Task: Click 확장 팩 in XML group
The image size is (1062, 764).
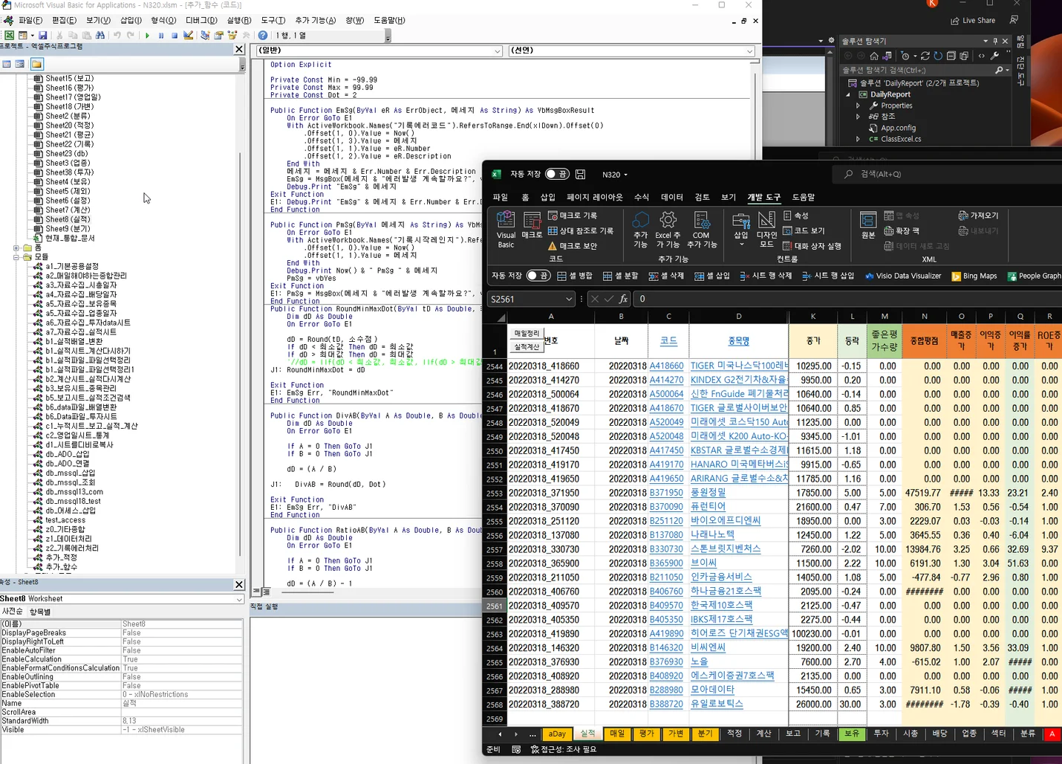Action: (x=902, y=230)
